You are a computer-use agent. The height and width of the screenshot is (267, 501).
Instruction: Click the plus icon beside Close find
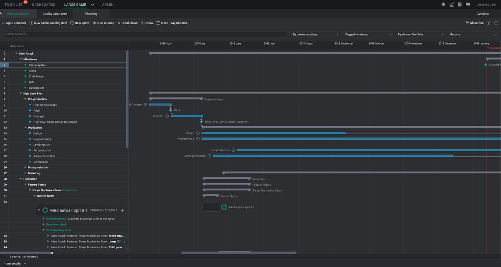pos(488,23)
